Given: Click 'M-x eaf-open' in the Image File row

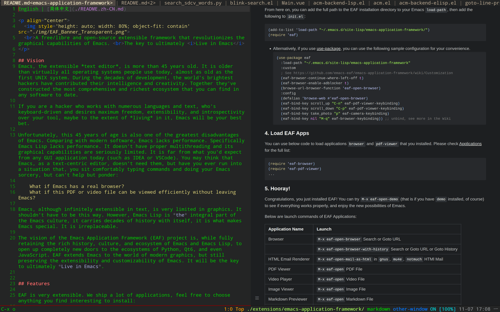Looking at the screenshot, I should (x=331, y=289).
